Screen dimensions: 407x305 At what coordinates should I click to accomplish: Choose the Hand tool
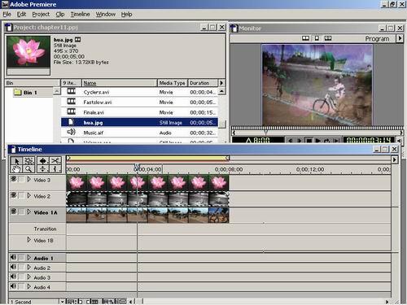tap(16, 169)
